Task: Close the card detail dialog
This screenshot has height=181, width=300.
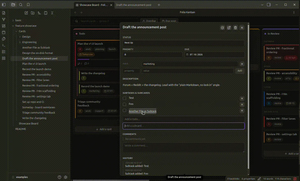Action: [x=242, y=28]
